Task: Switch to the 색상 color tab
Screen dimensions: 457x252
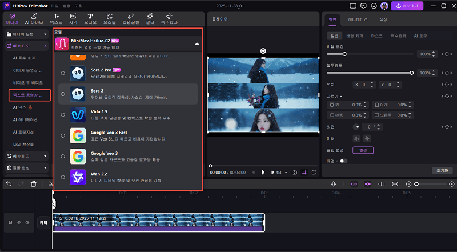Action: 383,19
